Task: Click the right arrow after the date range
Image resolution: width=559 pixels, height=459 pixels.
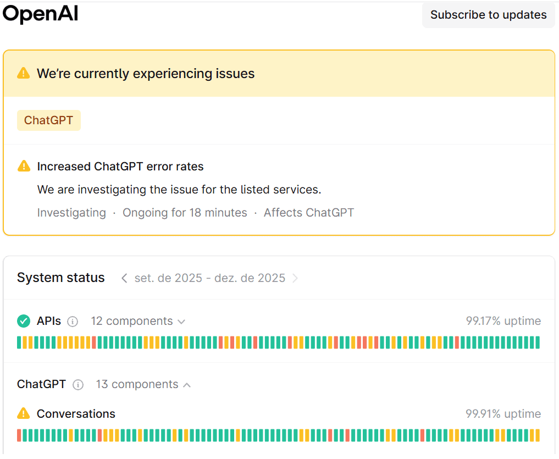Action: click(296, 278)
